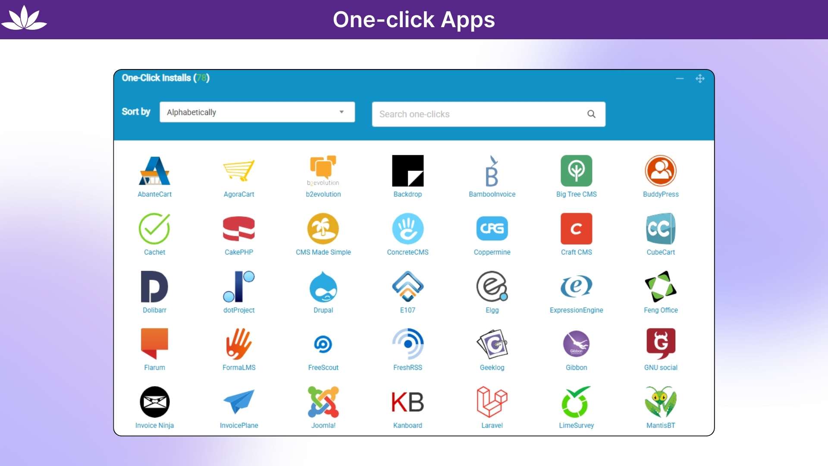Select the Backdrop app icon
The height and width of the screenshot is (466, 828).
[408, 170]
